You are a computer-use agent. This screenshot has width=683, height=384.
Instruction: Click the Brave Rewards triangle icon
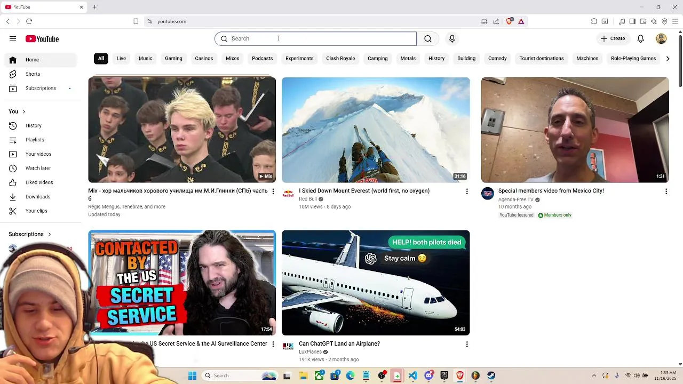pyautogui.click(x=521, y=21)
